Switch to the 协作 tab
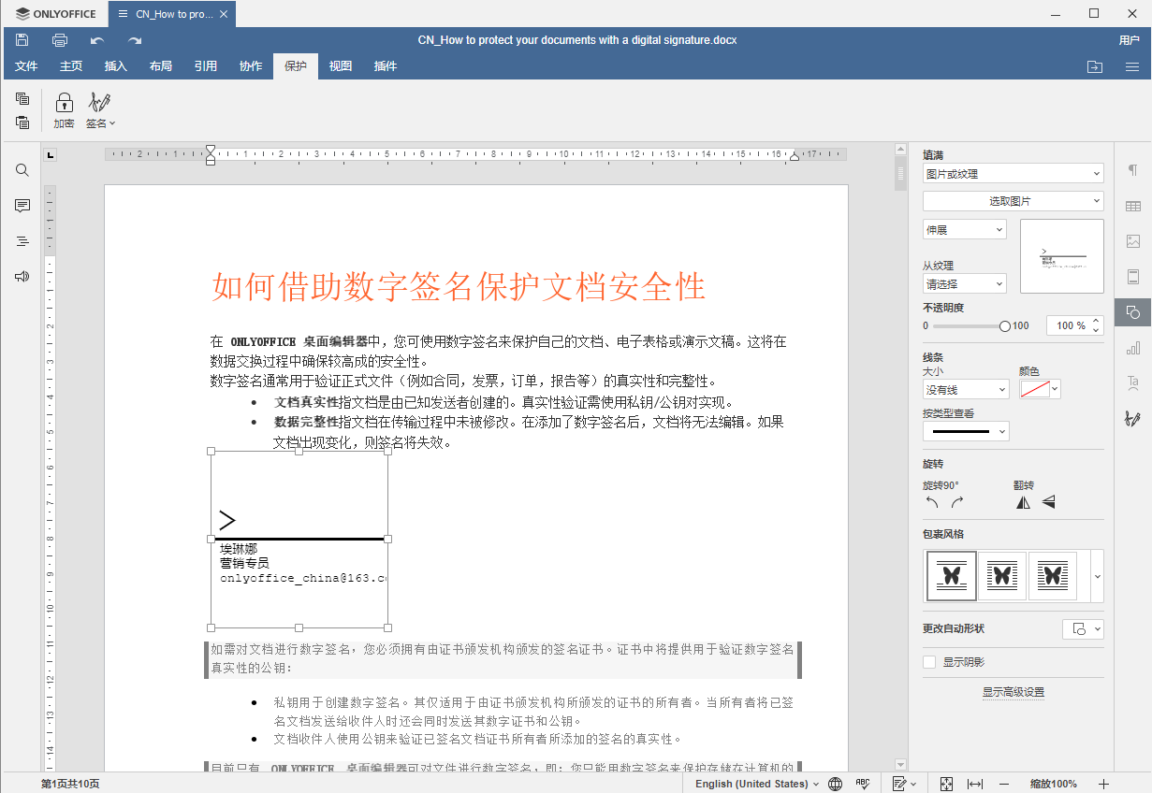The image size is (1152, 793). [251, 66]
